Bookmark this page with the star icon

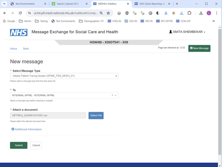pyautogui.click(x=108, y=13)
